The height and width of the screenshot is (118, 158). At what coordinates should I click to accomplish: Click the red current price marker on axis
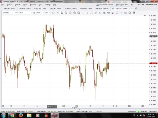coord(153,63)
